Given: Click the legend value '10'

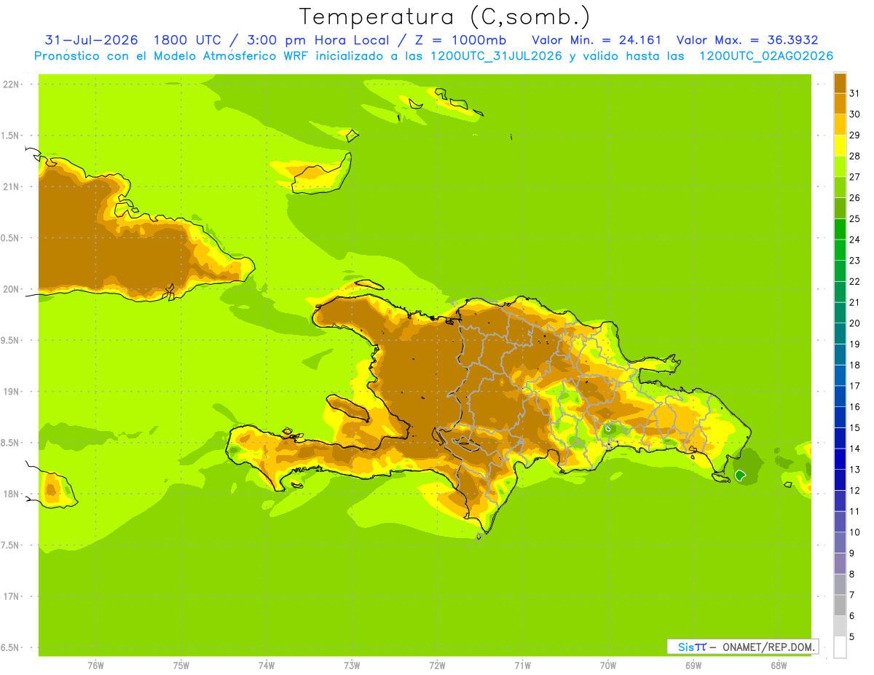Looking at the screenshot, I should tap(854, 532).
